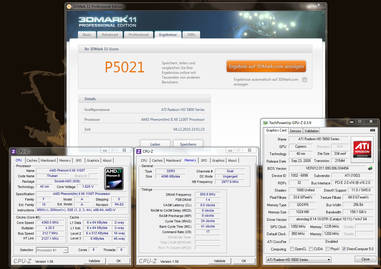Open the Caches tab in left CPU-Z

click(32, 161)
